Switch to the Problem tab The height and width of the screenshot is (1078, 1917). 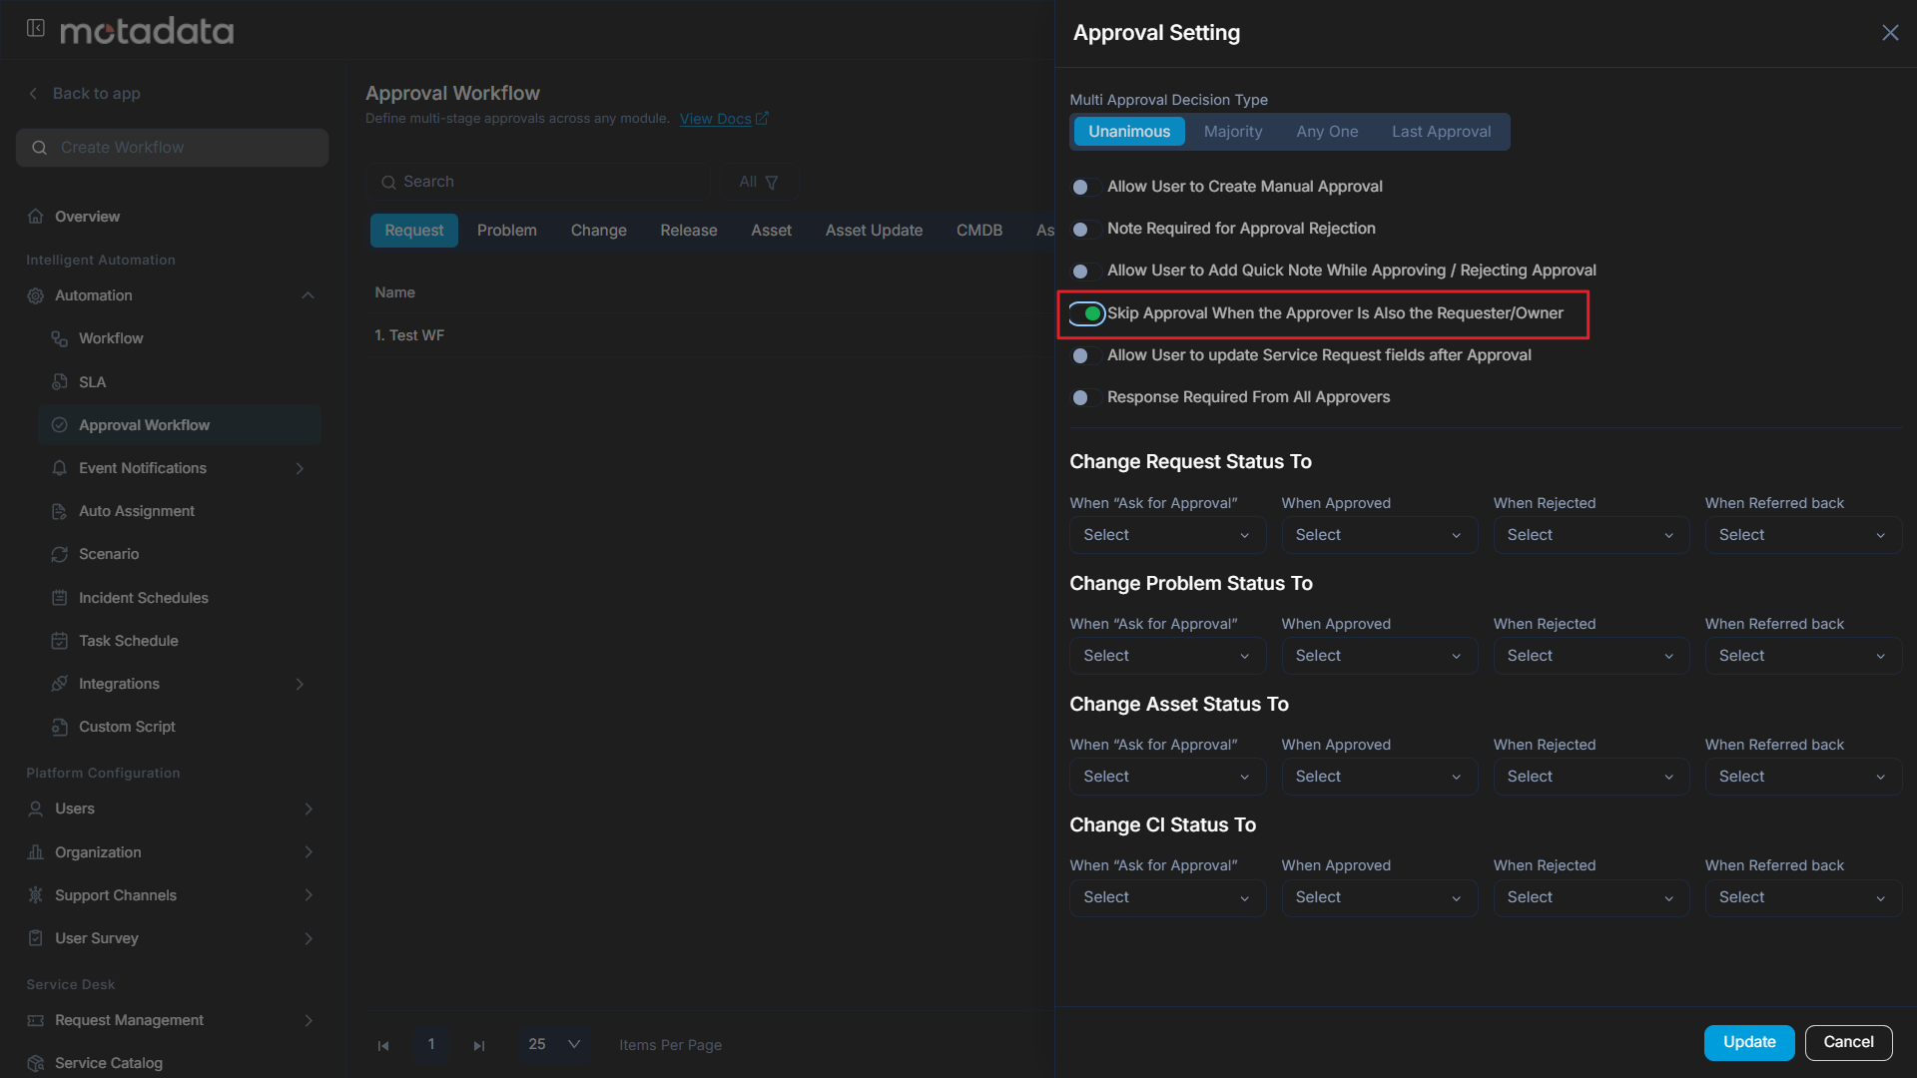506,231
